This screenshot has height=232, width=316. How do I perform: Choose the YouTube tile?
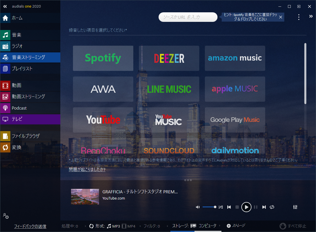(x=103, y=120)
